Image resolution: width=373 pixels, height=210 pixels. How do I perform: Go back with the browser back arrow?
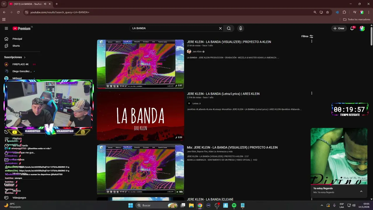pos(4,12)
